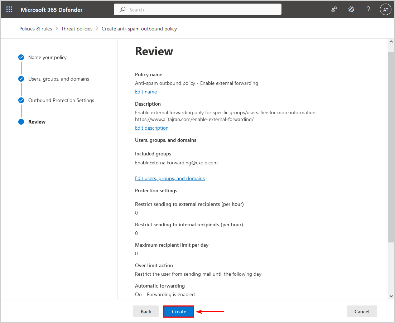Viewport: 395px width, 323px height.
Task: Click the 'Outbound Protection Settings' step checkmark
Action: point(21,100)
